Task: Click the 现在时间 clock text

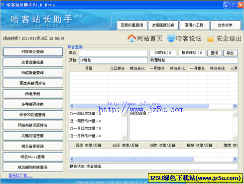Action: click(x=34, y=38)
